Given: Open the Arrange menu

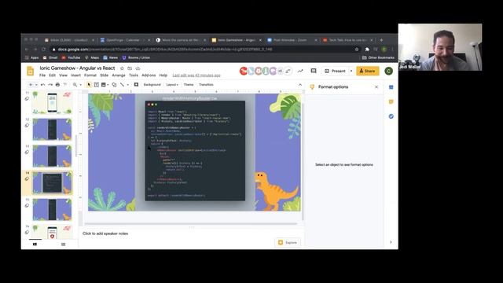Looking at the screenshot, I should click(x=119, y=75).
